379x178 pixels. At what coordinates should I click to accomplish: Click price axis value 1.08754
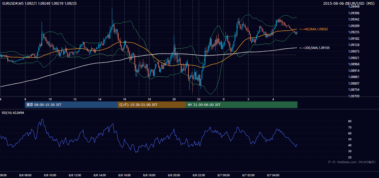pos(354,90)
